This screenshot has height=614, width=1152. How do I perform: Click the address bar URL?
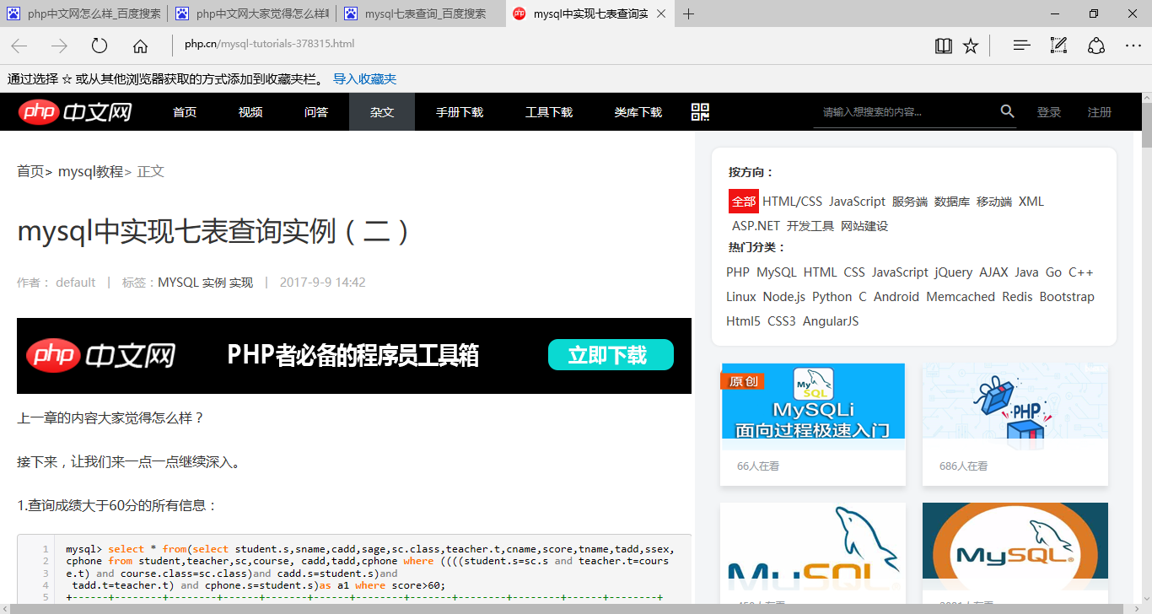click(270, 45)
